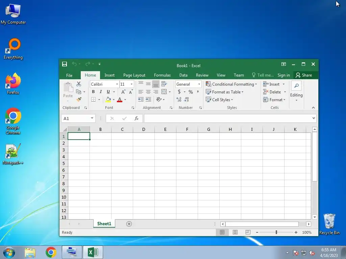Expand the formula bar with chevron
This screenshot has width=346, height=259.
coord(314,118)
